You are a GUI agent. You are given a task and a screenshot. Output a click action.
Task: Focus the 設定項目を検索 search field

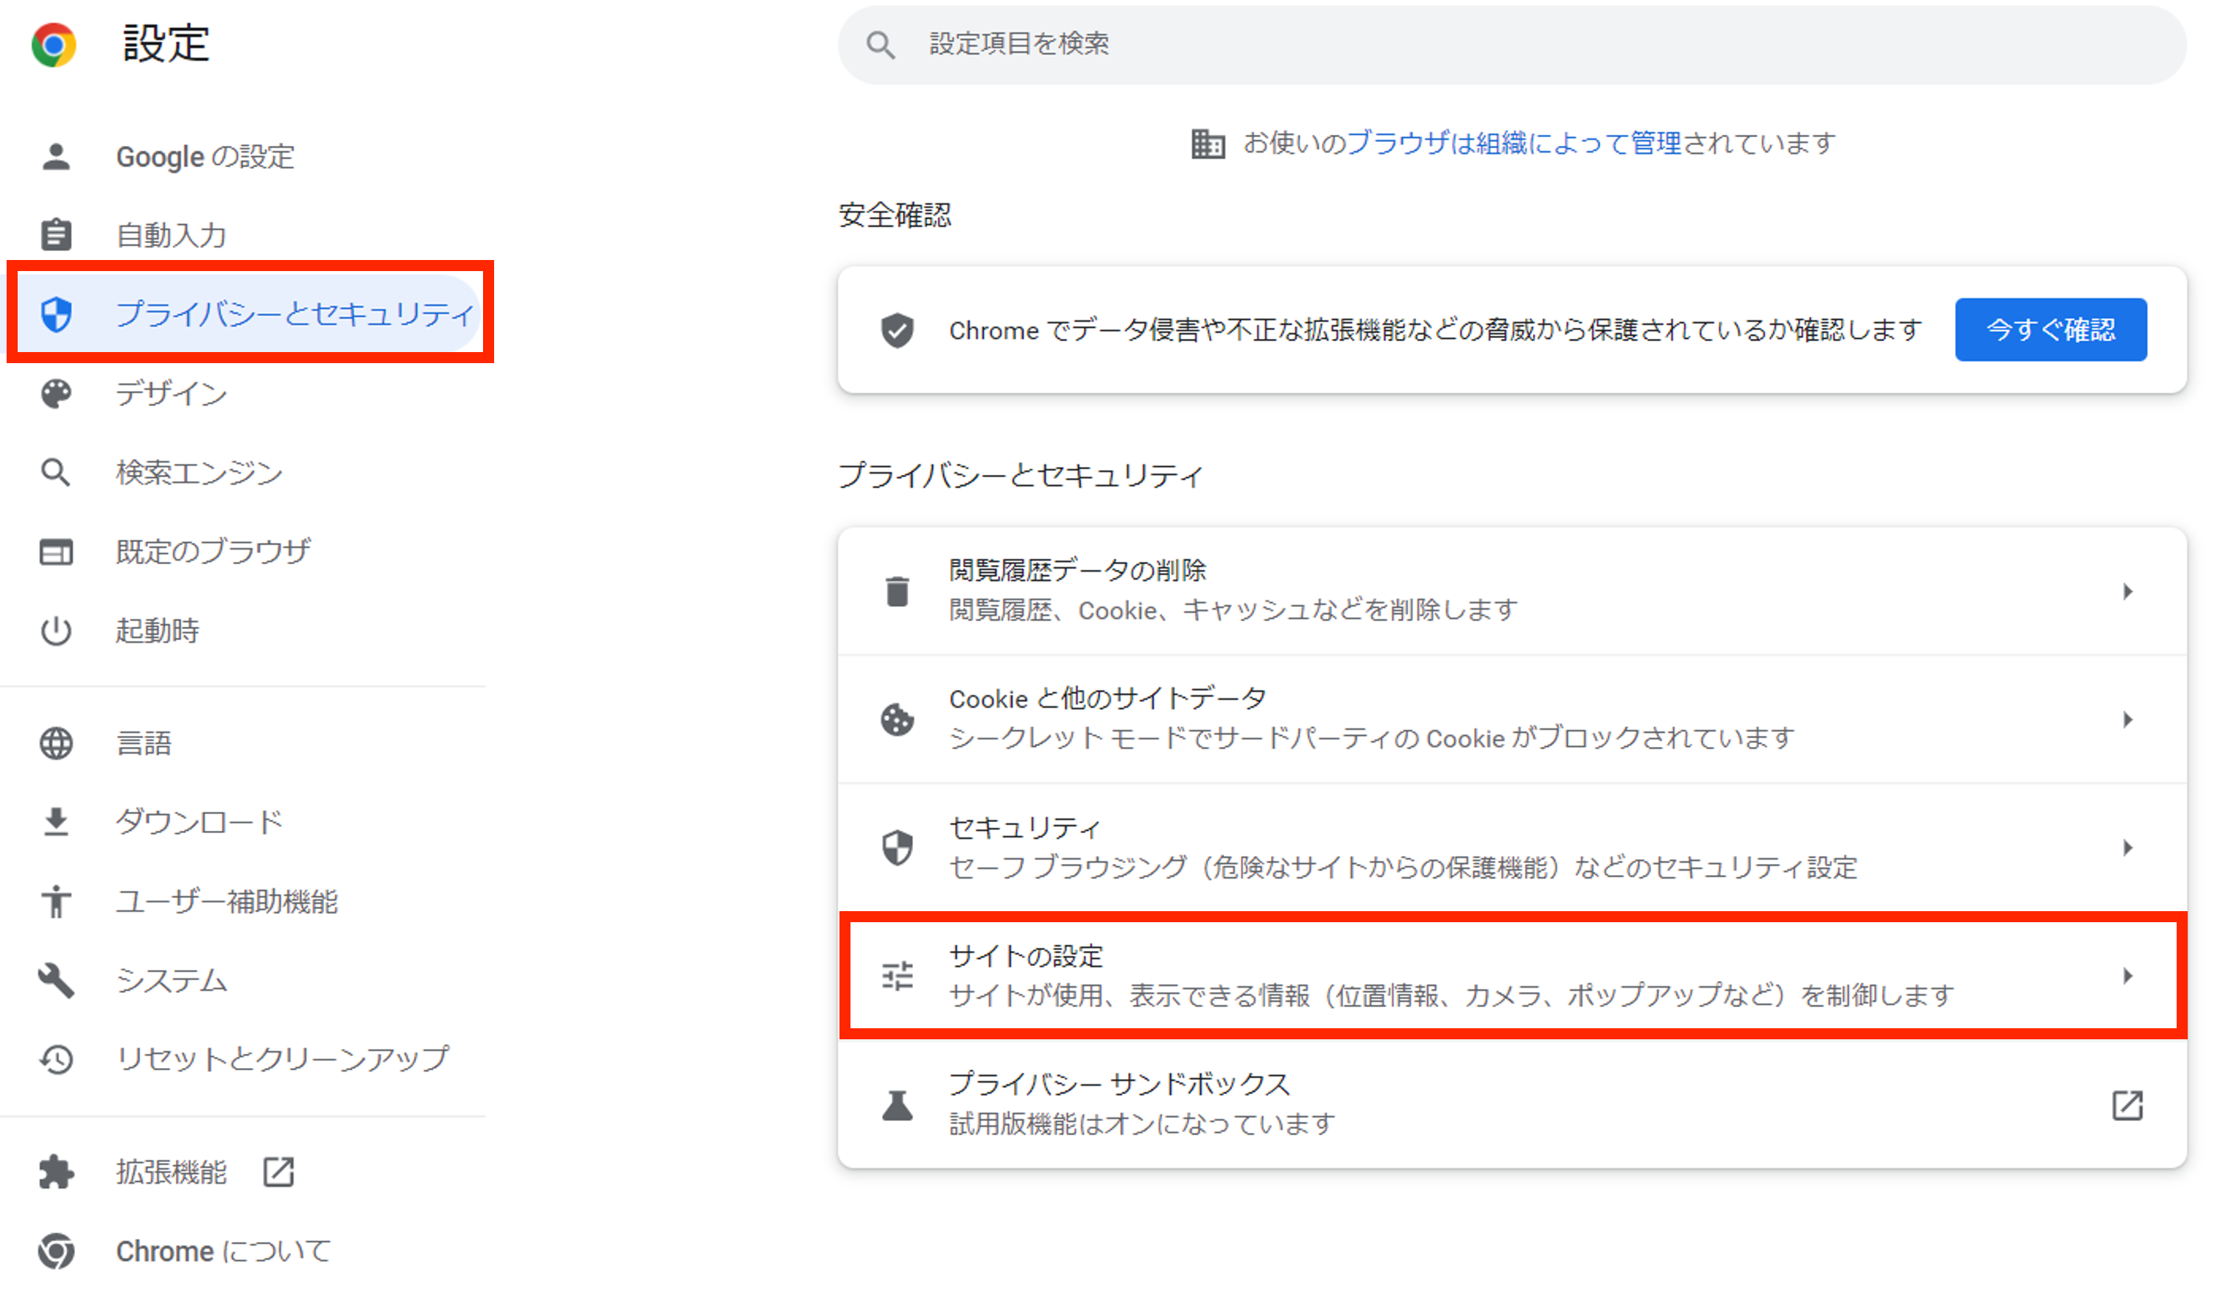(1512, 44)
